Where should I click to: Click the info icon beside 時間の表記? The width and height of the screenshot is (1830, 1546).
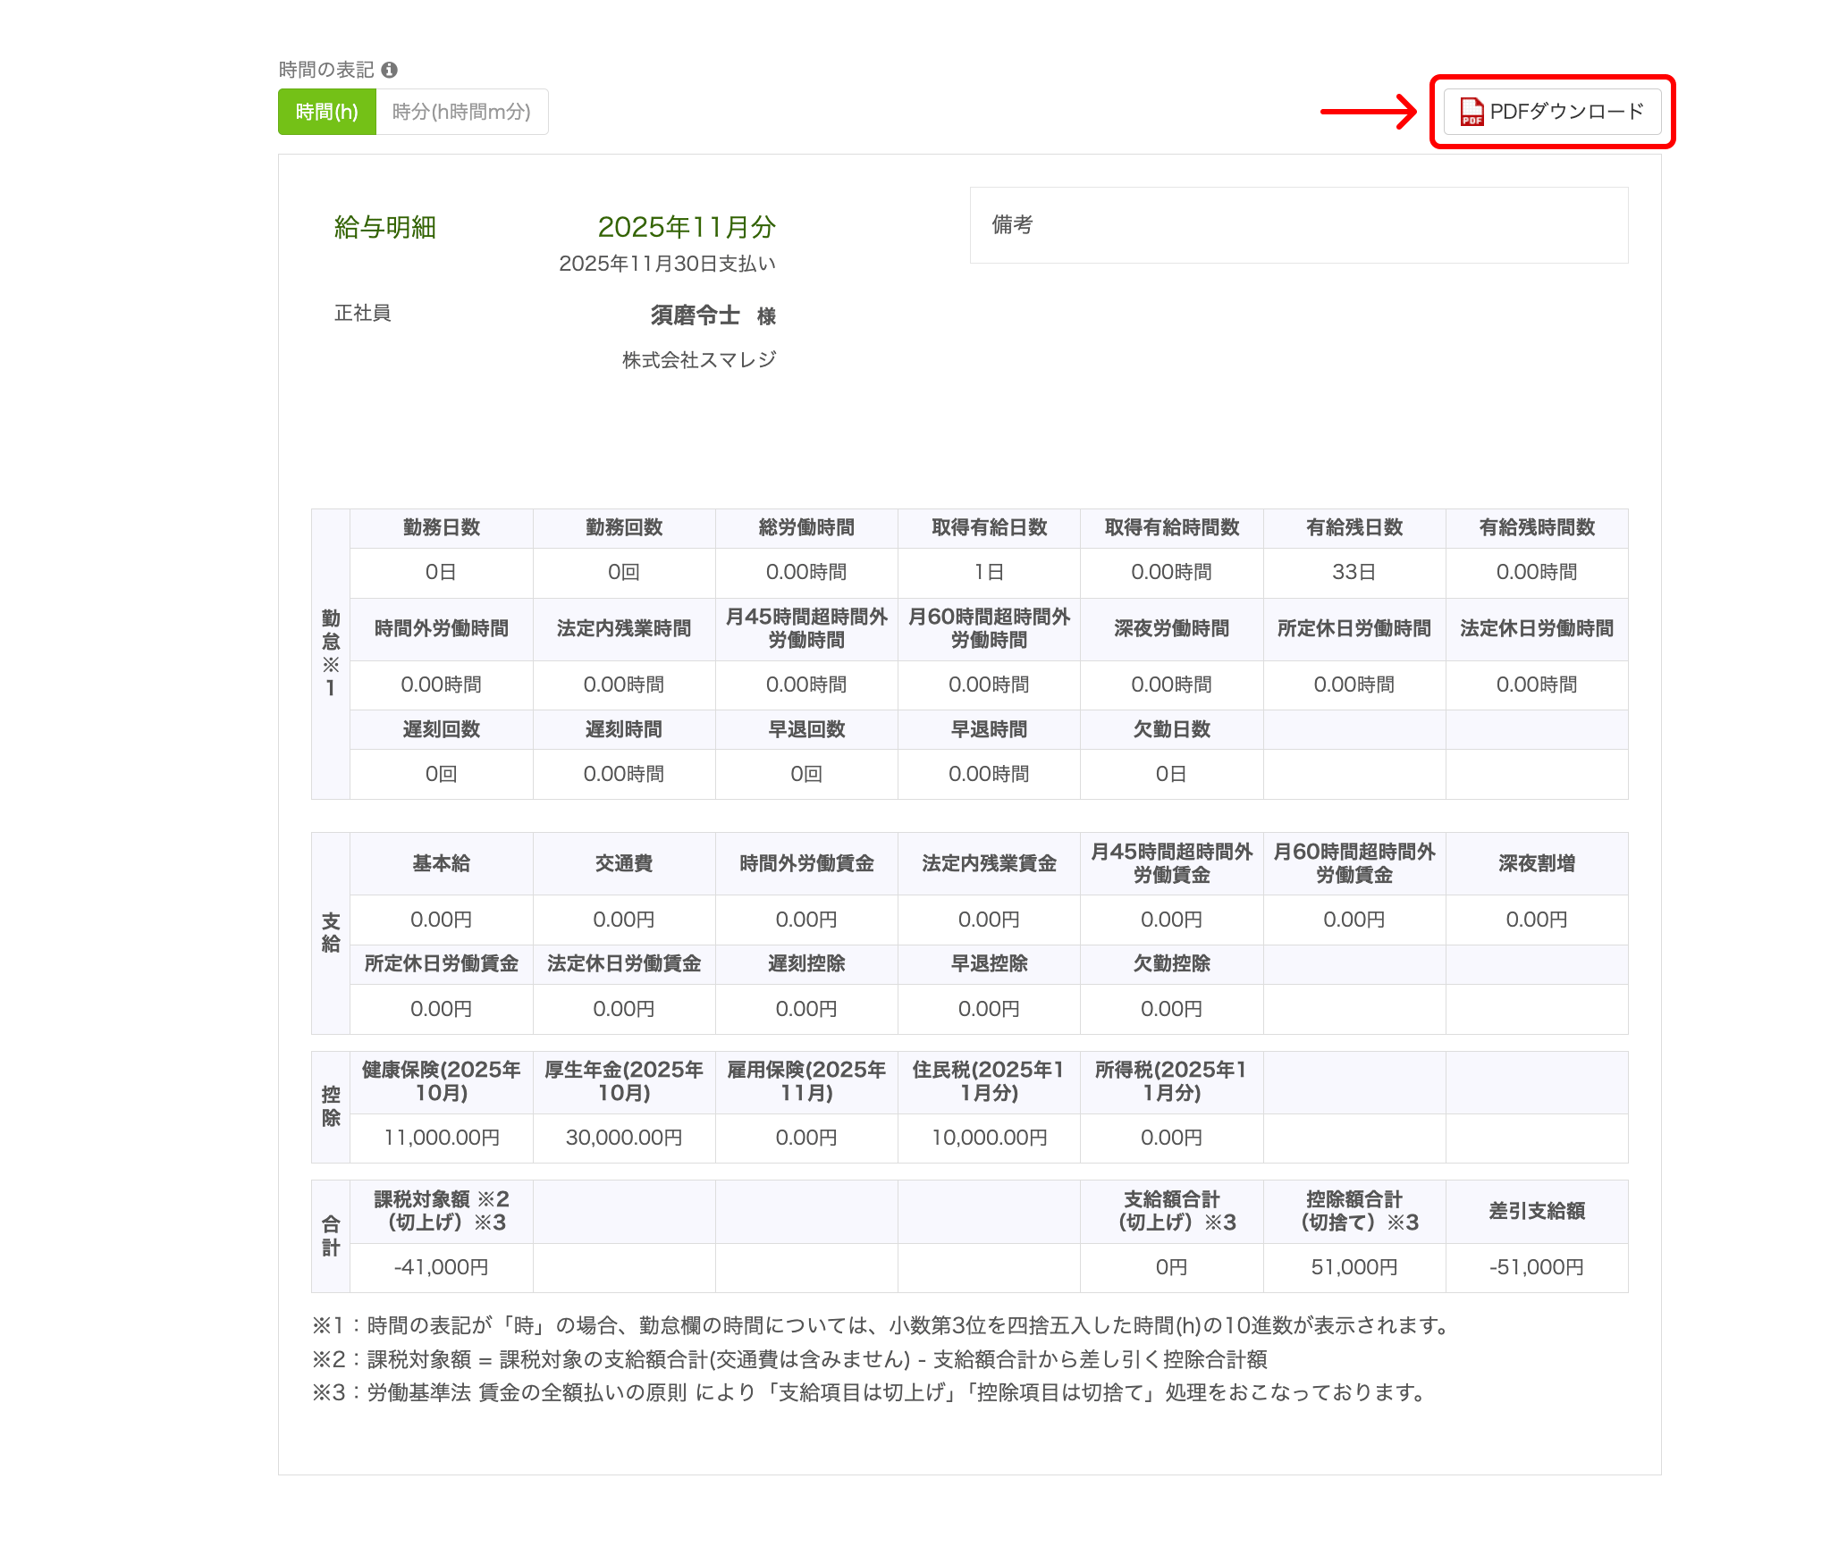coord(389,70)
